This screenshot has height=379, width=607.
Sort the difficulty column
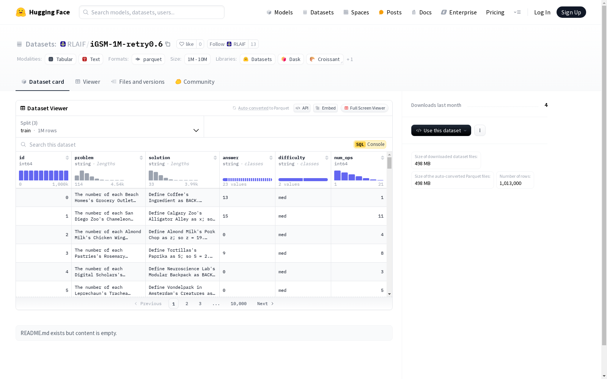[327, 158]
